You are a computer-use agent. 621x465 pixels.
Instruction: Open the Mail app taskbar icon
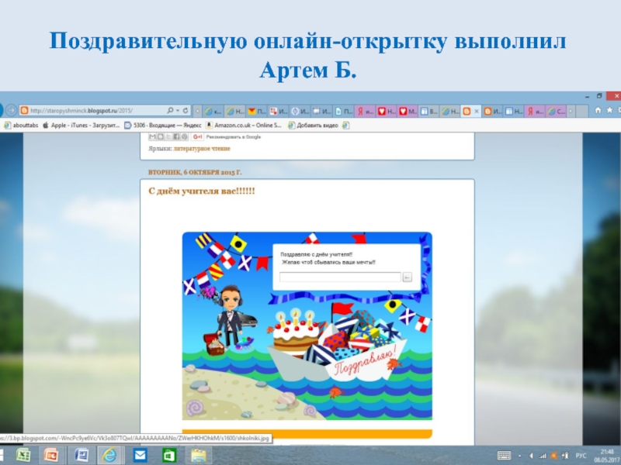point(141,454)
